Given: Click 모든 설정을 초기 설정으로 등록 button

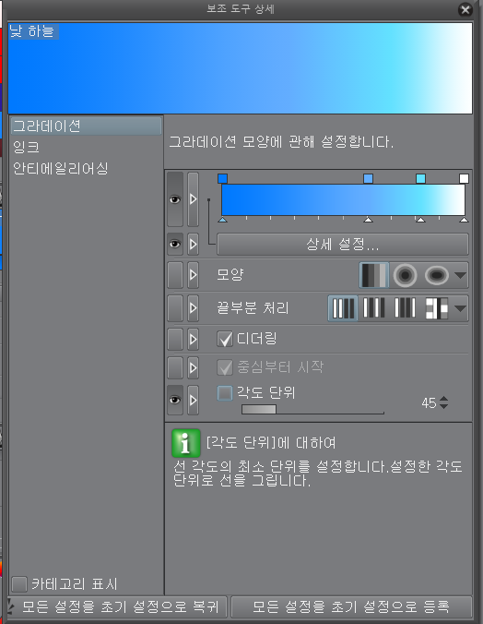Looking at the screenshot, I should point(351,606).
